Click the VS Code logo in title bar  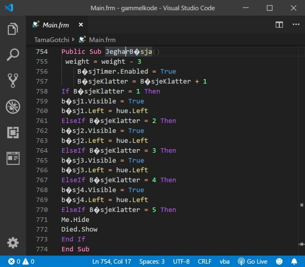tap(9, 8)
